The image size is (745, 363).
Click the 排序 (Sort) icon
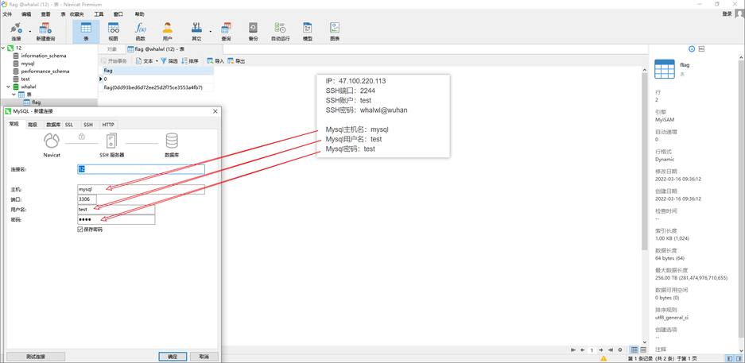pyautogui.click(x=184, y=61)
